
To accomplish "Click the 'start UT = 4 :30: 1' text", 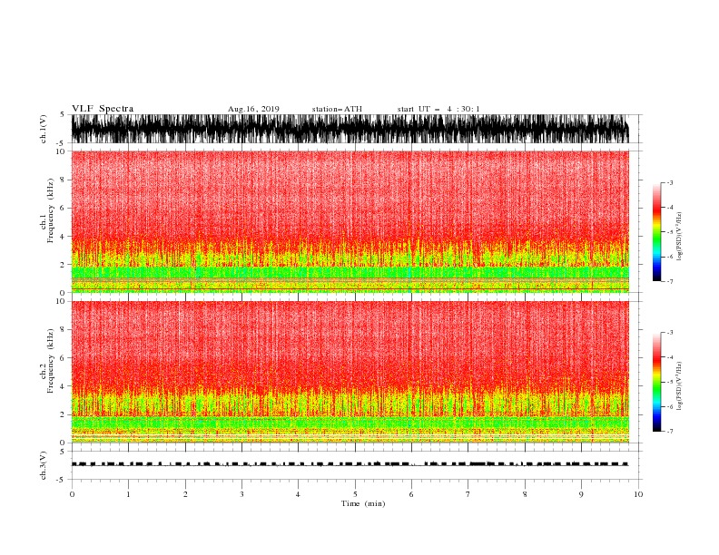I will pyautogui.click(x=438, y=109).
